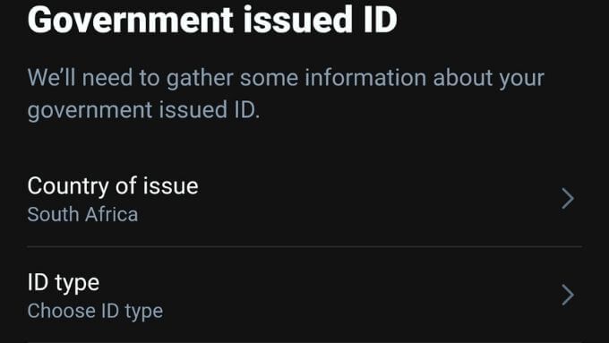609x343 pixels.
Task: Open the ID type selector row
Action: [x=304, y=295]
